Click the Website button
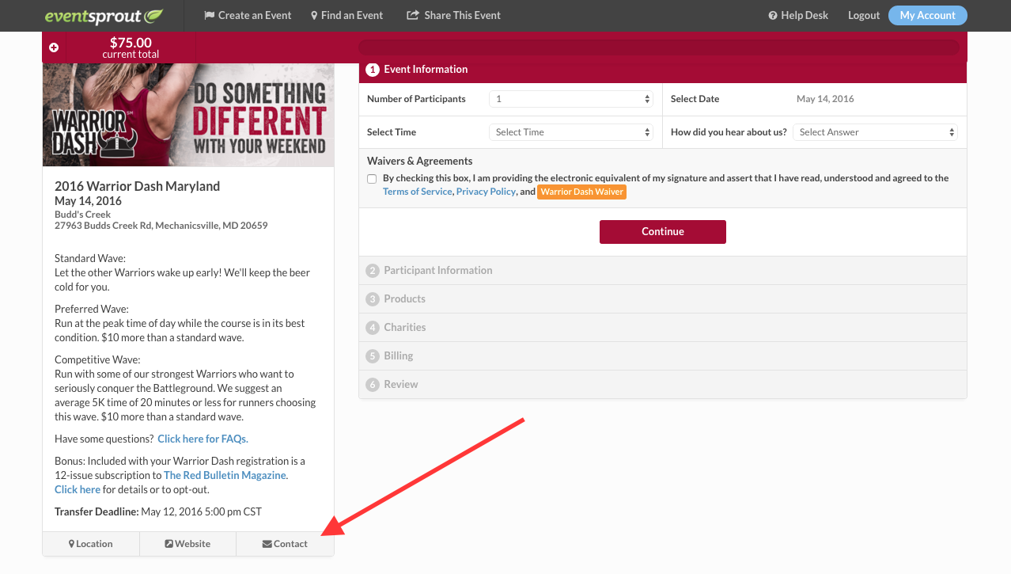Screen dimensions: 1011x574 point(188,544)
